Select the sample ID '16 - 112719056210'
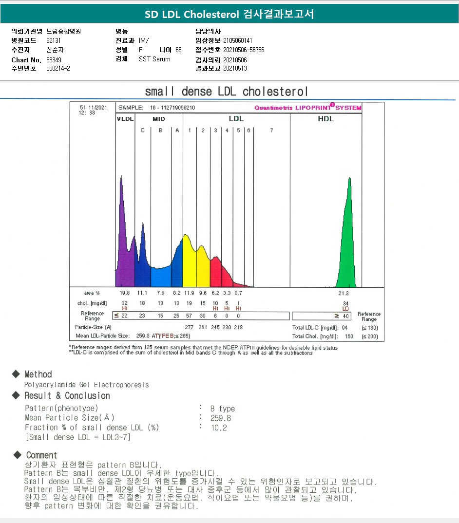 (172, 108)
